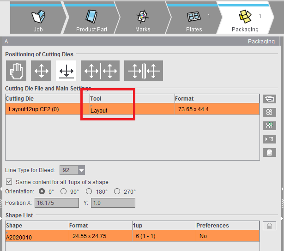Select the centered four-arrow positioning icon
The height and width of the screenshot is (251, 284).
point(42,71)
